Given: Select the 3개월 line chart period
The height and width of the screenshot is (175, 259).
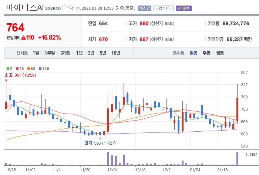Looking at the screenshot, I should point(65,53).
